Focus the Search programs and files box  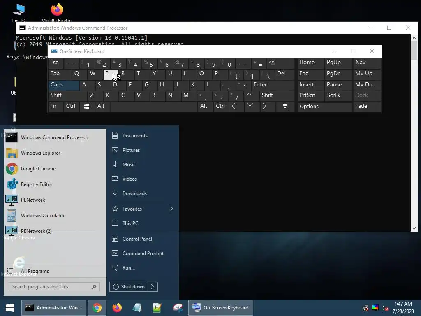tap(54, 287)
